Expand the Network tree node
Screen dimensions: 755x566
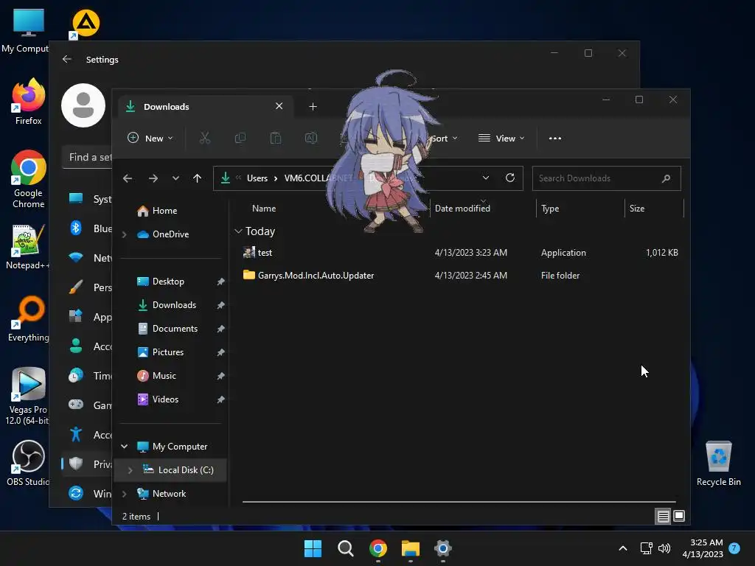(x=124, y=494)
